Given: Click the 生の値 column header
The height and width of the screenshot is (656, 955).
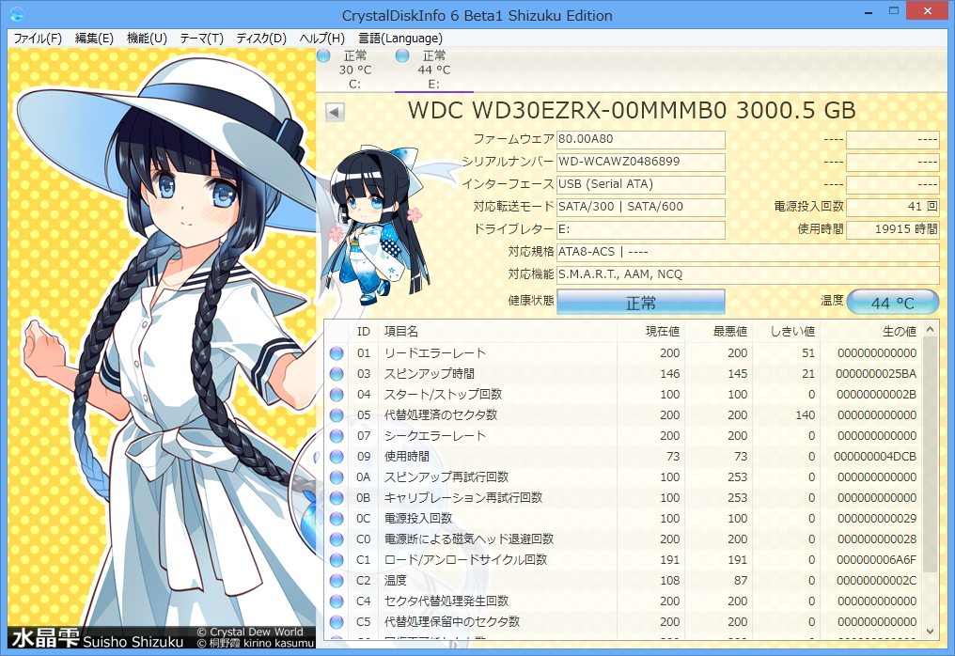Looking at the screenshot, I should pyautogui.click(x=871, y=332).
